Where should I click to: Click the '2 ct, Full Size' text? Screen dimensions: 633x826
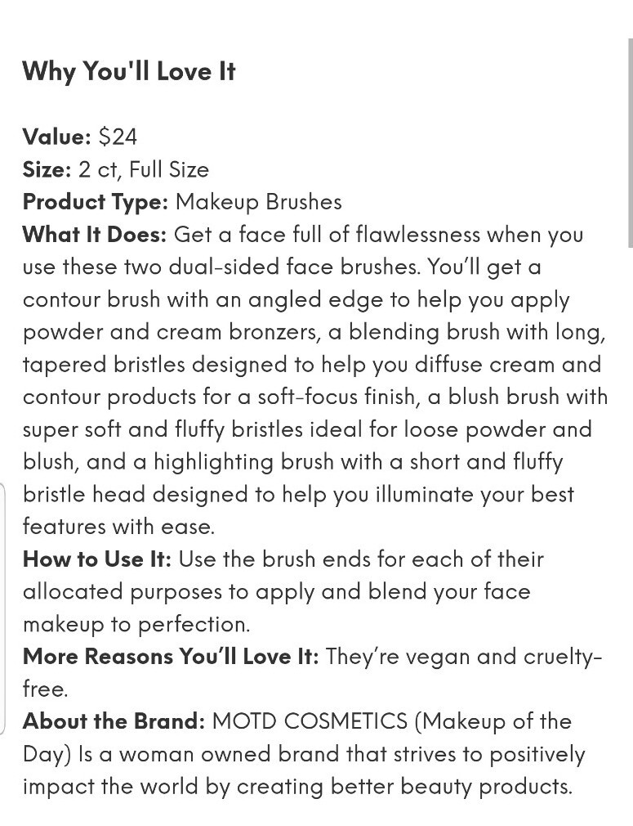coord(144,169)
